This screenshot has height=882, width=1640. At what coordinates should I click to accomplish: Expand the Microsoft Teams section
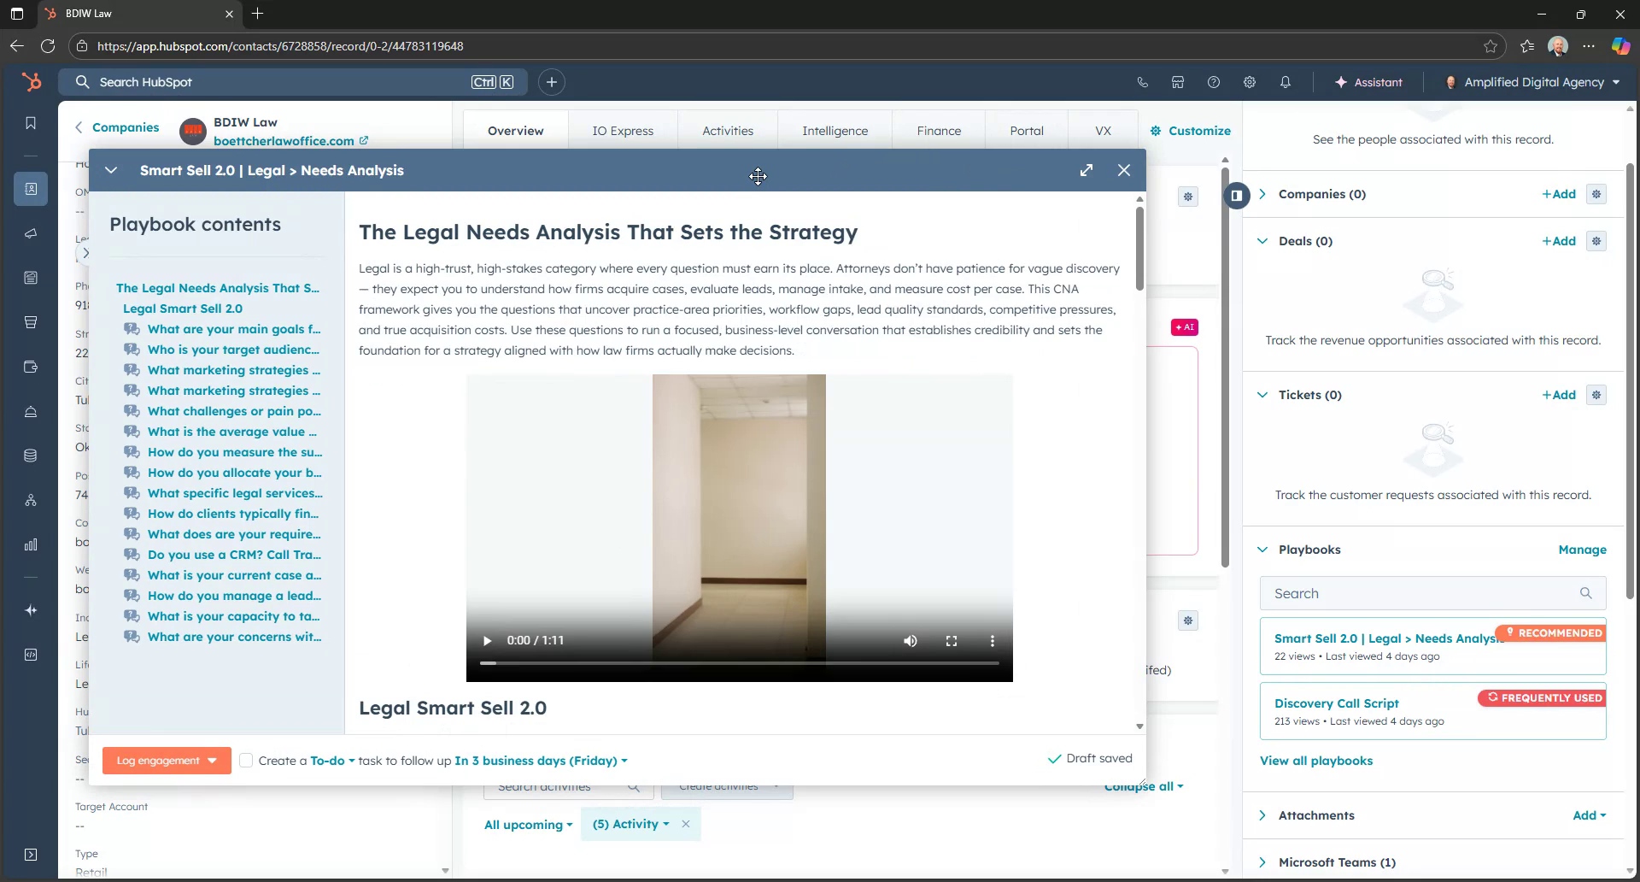coord(1262,861)
